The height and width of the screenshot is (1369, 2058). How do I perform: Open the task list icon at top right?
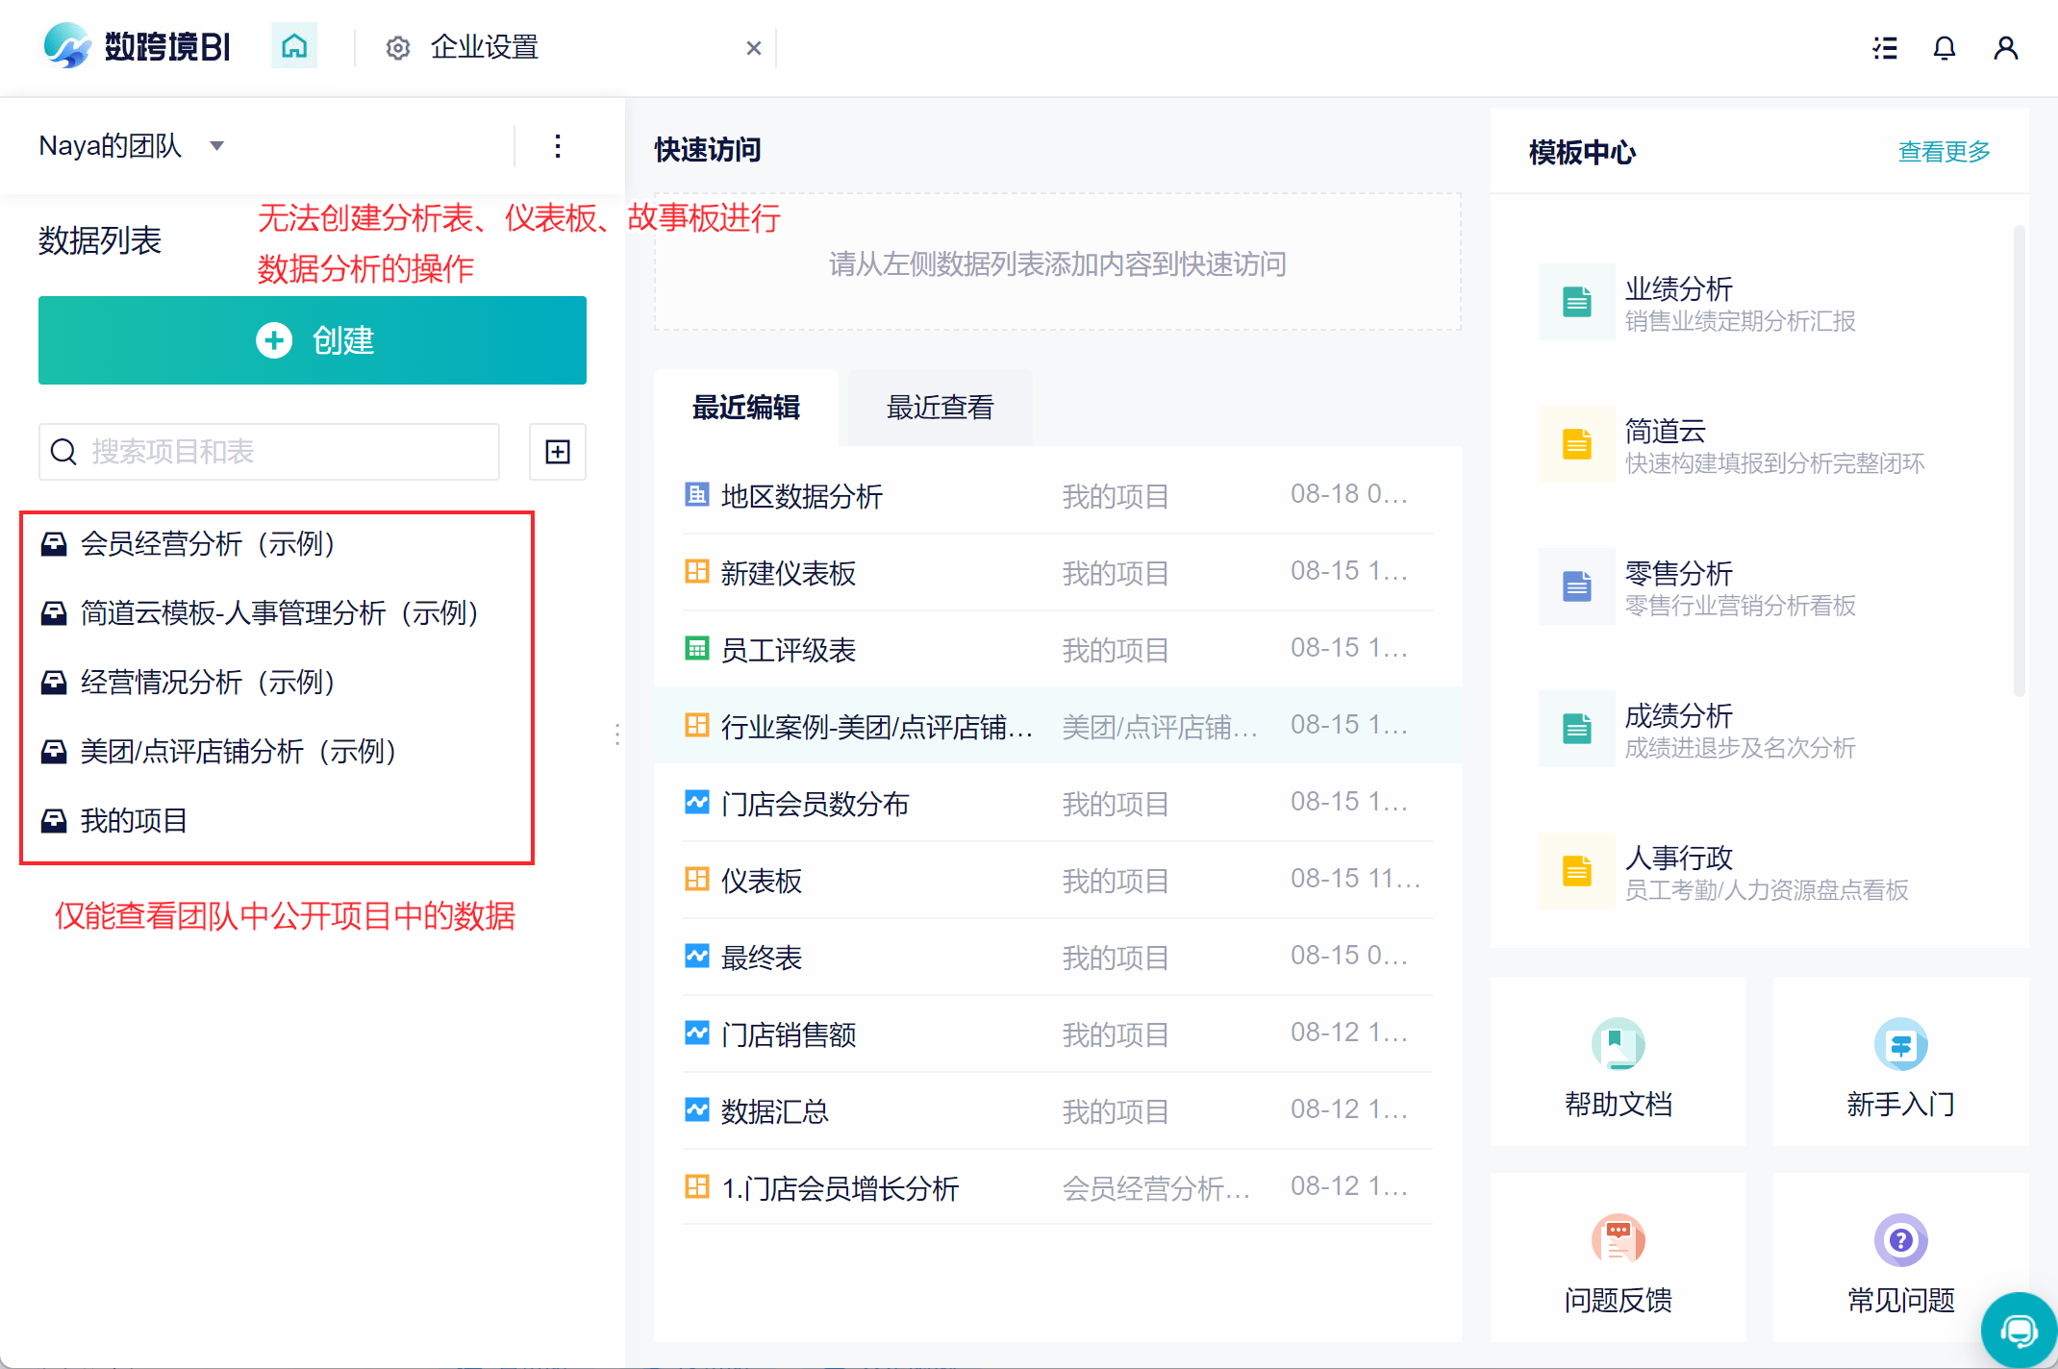click(1885, 48)
